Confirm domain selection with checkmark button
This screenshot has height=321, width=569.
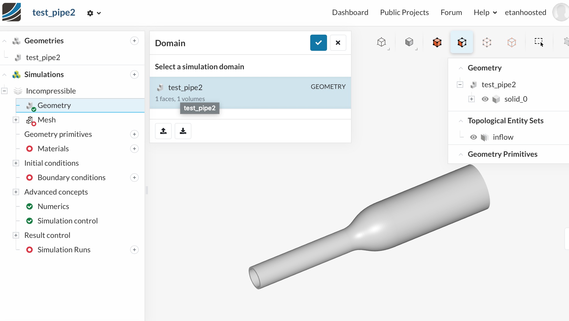(x=318, y=43)
